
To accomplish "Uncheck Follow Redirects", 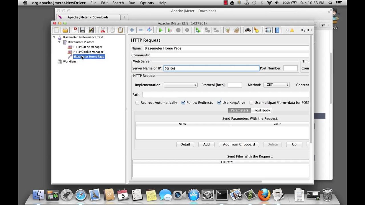I will click(x=183, y=102).
